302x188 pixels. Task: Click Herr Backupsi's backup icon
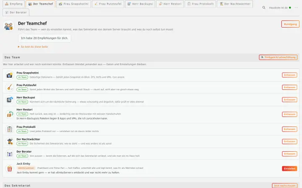(9, 99)
